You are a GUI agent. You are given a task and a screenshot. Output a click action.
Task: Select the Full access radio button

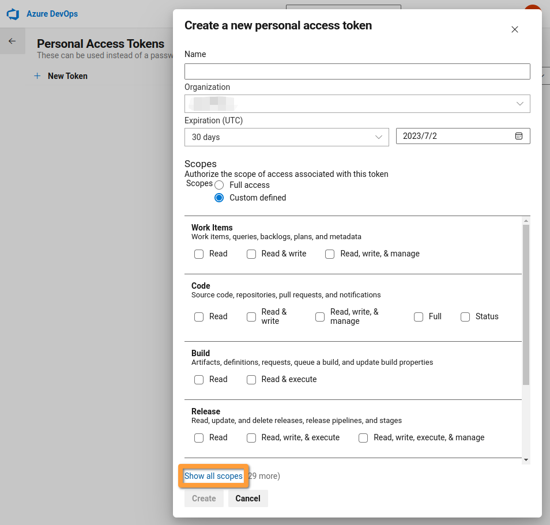point(219,185)
